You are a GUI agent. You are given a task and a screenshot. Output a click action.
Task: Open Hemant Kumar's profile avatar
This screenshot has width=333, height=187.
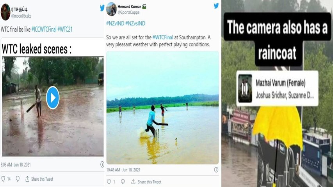pos(111,9)
